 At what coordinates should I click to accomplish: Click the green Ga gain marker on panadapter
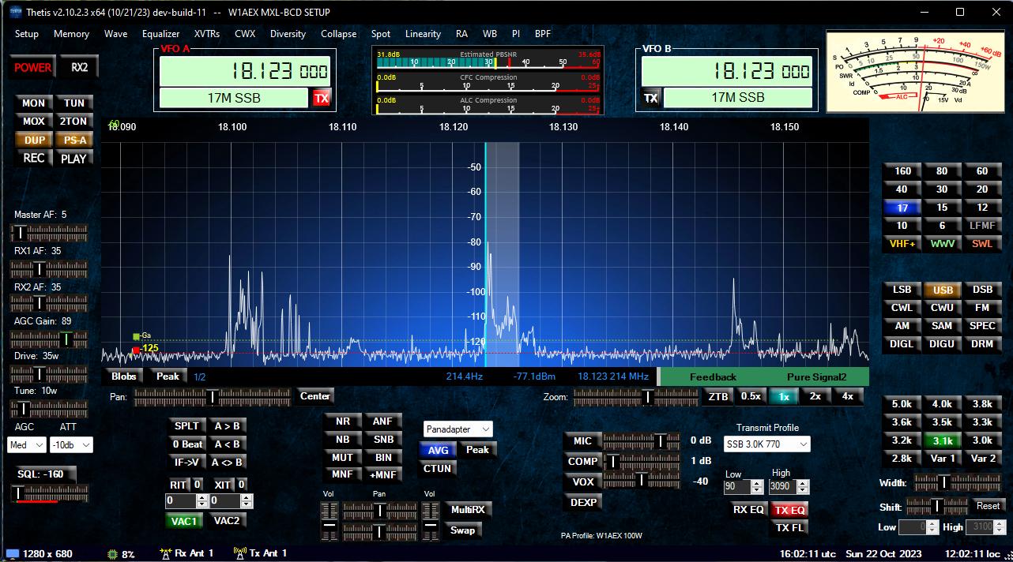tap(136, 336)
